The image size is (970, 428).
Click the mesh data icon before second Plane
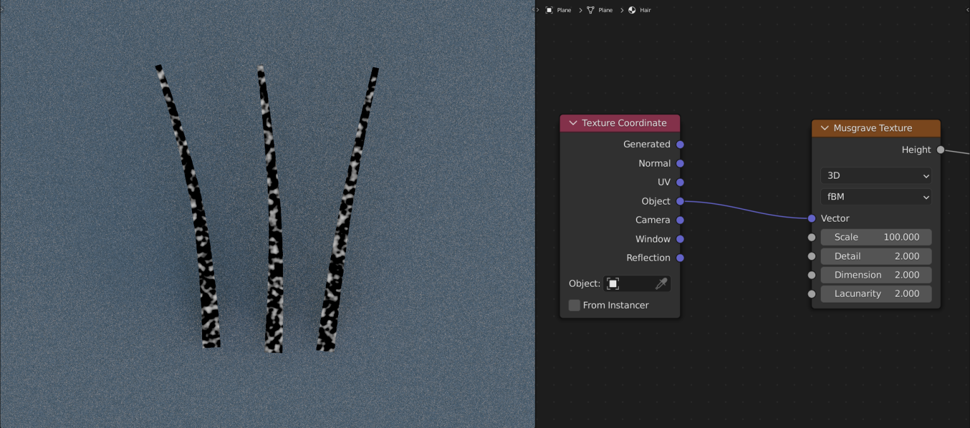coord(591,9)
